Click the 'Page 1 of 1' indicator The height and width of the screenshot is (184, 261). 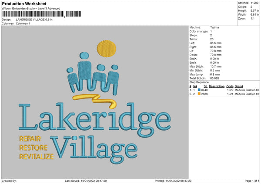[x=252, y=181]
